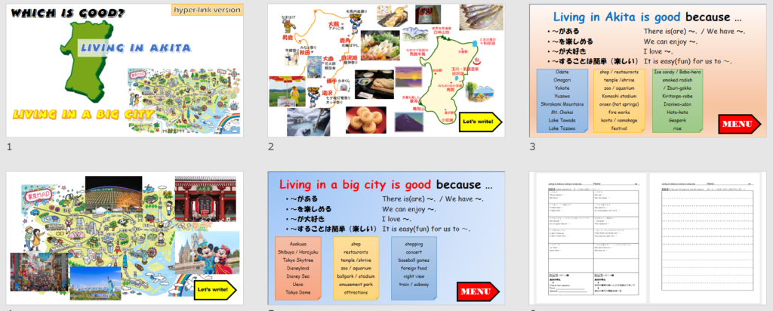The height and width of the screenshot is (311, 773).
Task: Click round cookies photo on slide 2
Action: coord(366,120)
